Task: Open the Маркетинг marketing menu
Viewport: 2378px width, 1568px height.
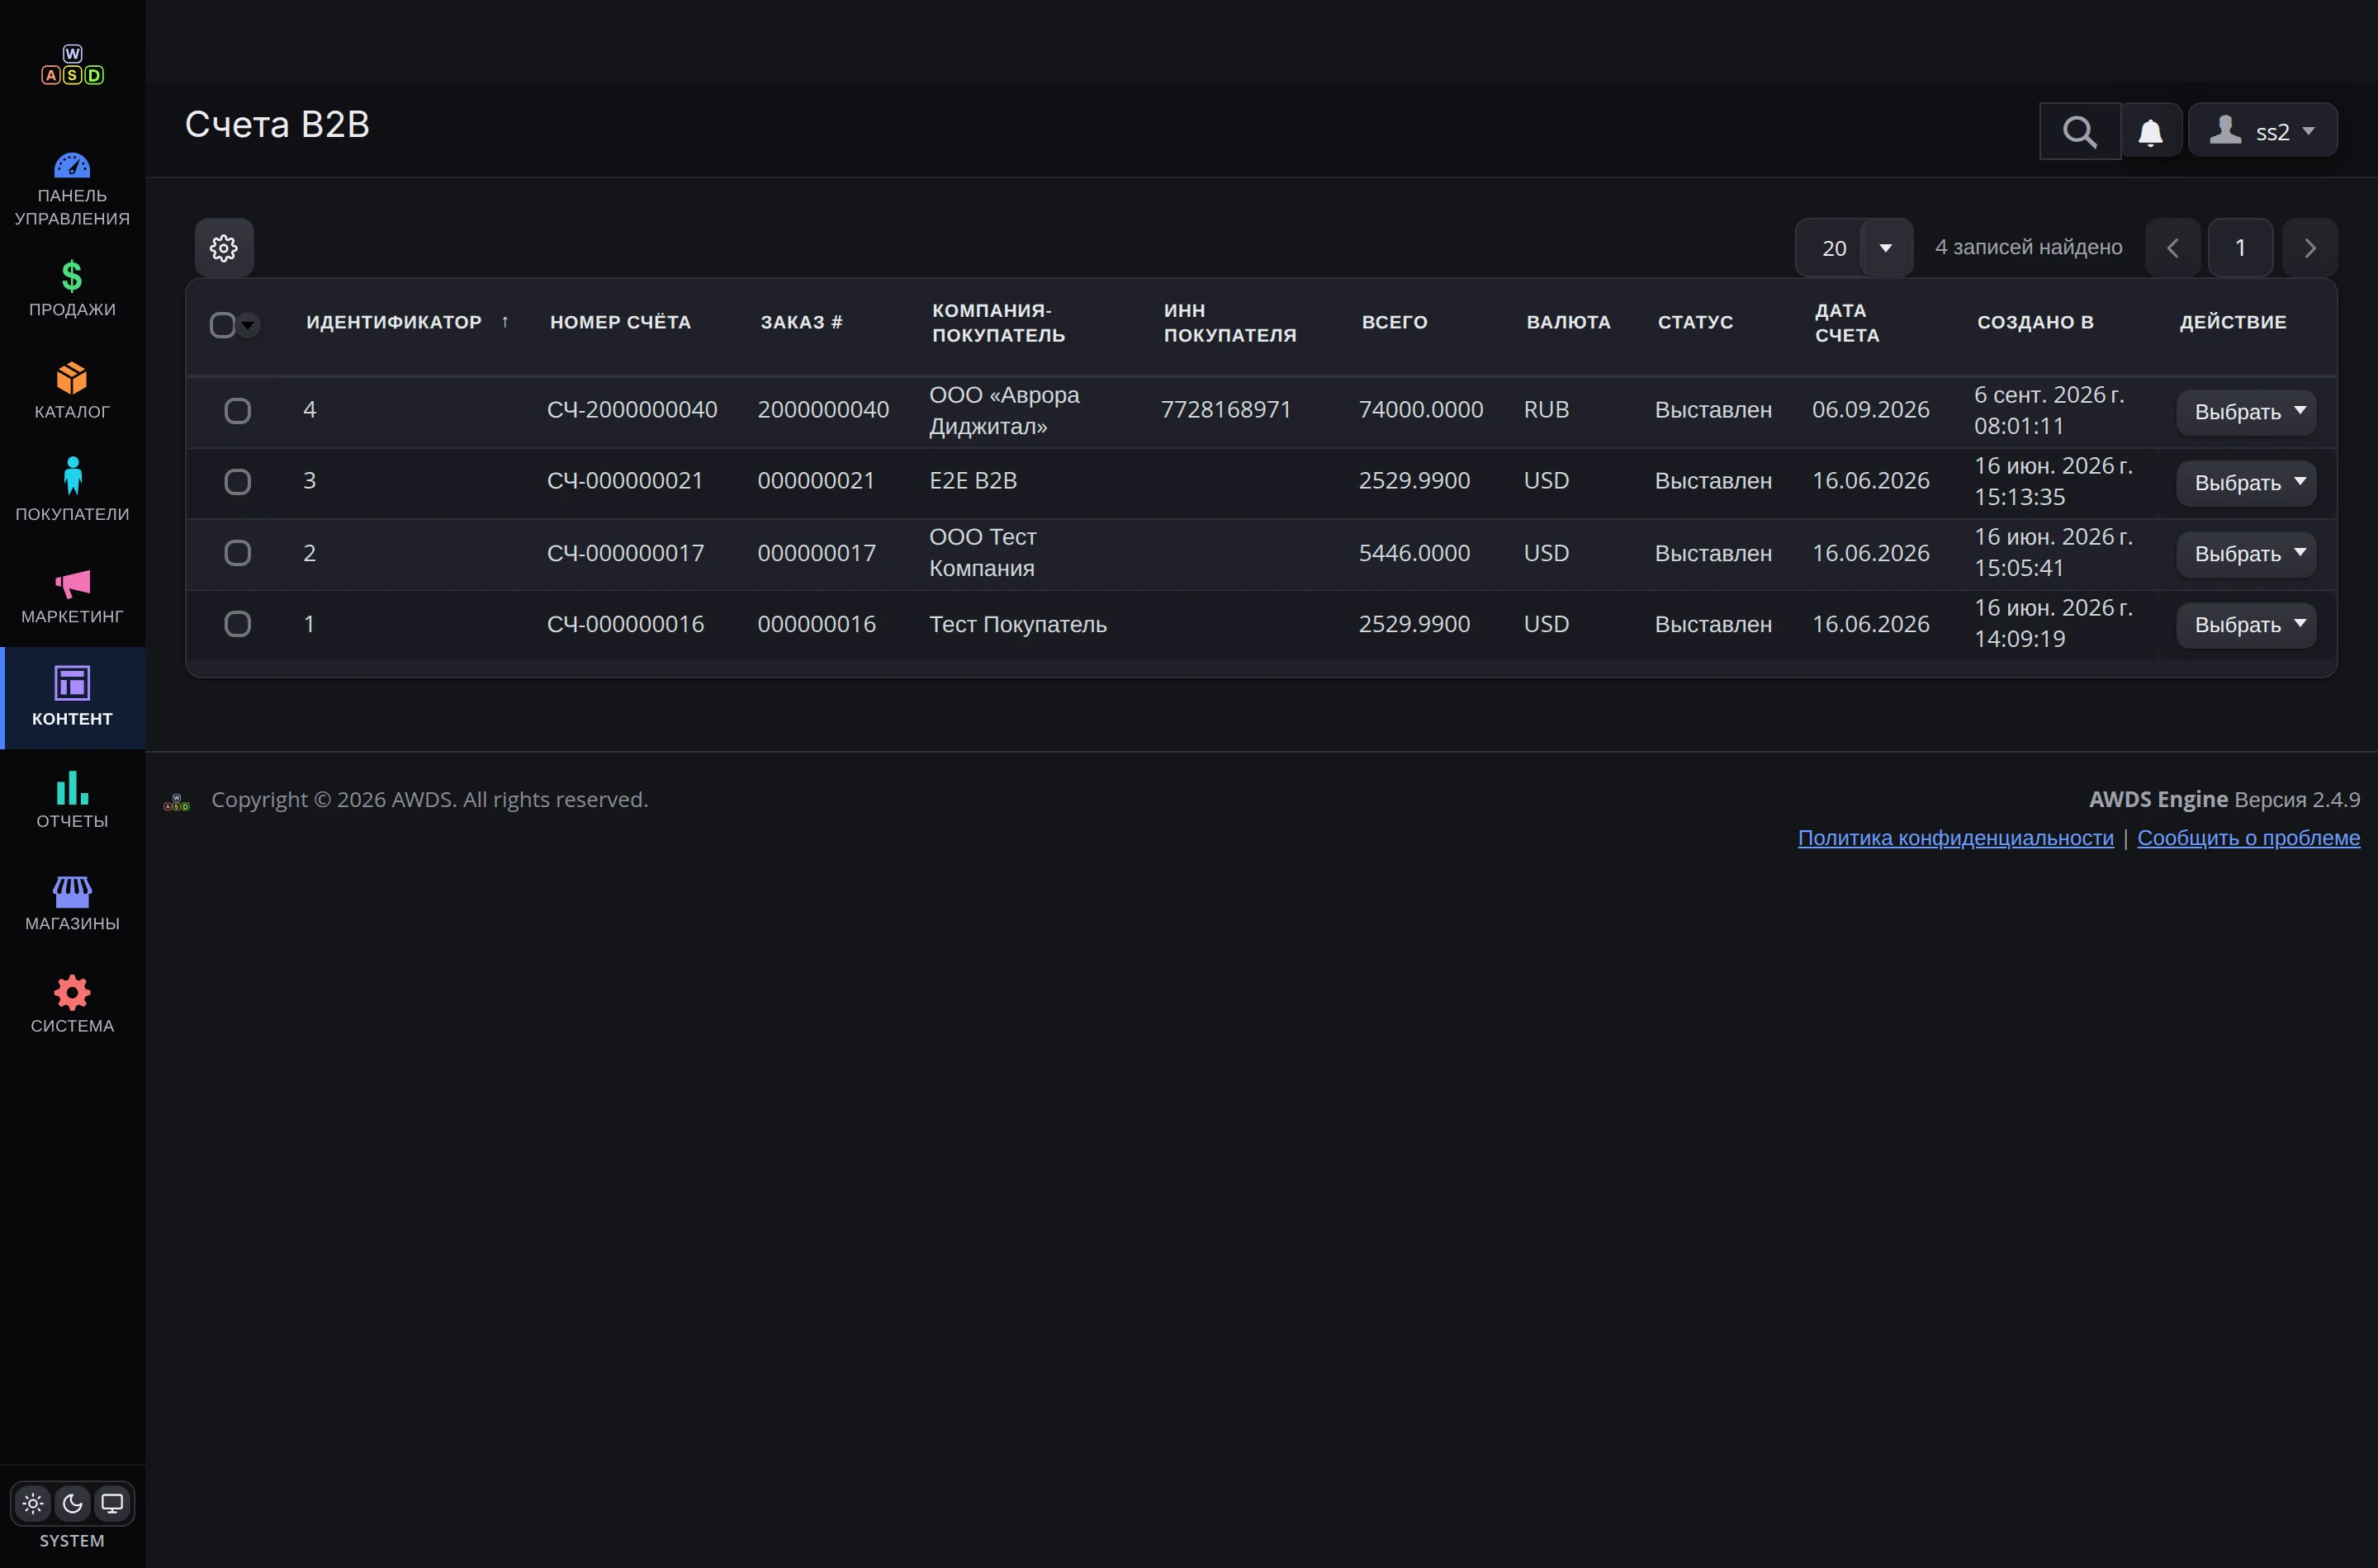Action: pyautogui.click(x=72, y=596)
